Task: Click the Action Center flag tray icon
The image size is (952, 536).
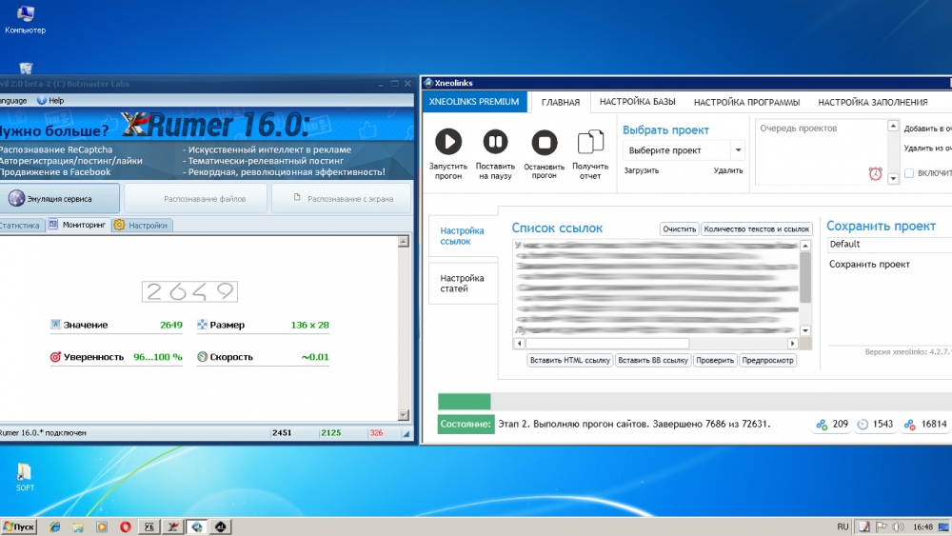Action: pyautogui.click(x=881, y=526)
